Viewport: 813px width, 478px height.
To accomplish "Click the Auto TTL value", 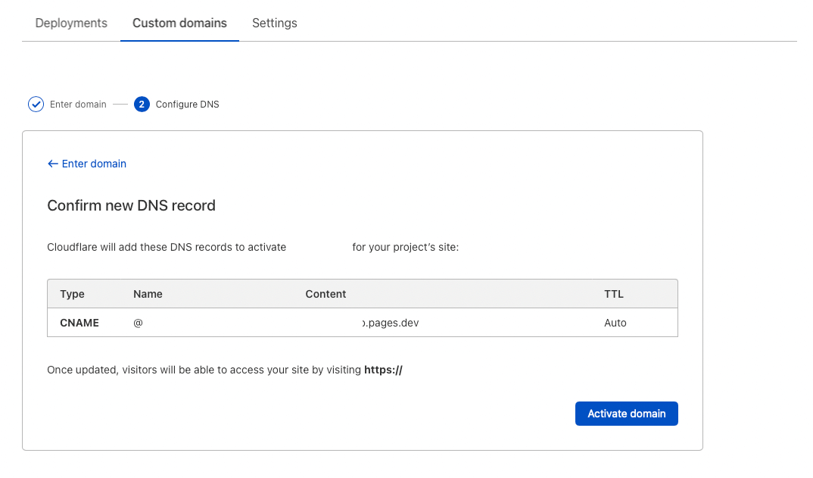I will (x=615, y=322).
